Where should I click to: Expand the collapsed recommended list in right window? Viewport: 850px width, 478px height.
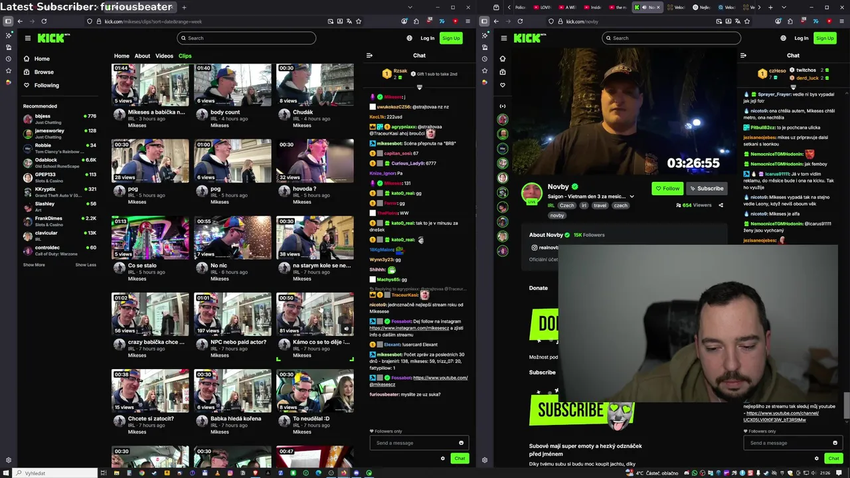click(503, 106)
